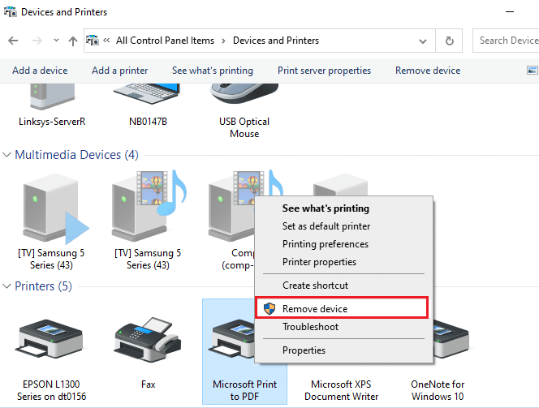Click Add a device in toolbar

coord(40,71)
